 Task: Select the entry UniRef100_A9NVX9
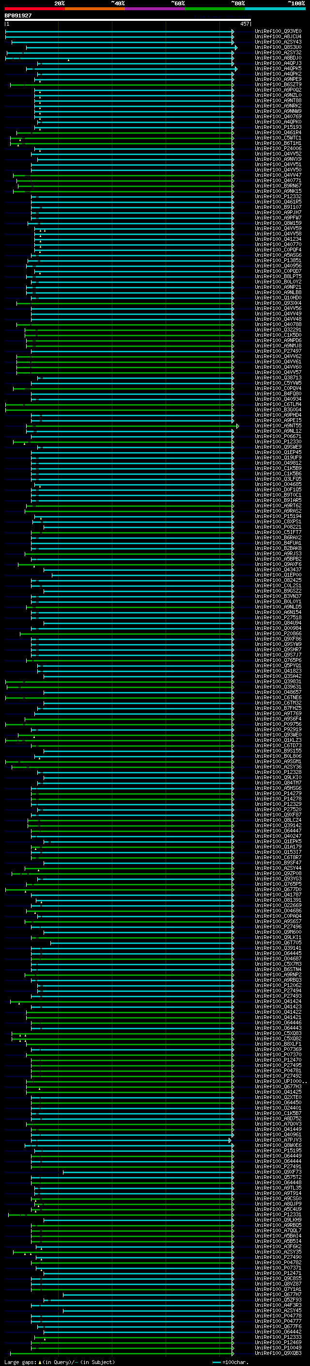point(278,159)
